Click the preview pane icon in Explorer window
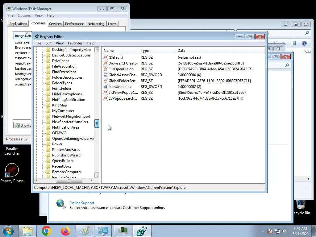Image resolution: width=316 pixels, height=237 pixels. (x=293, y=43)
